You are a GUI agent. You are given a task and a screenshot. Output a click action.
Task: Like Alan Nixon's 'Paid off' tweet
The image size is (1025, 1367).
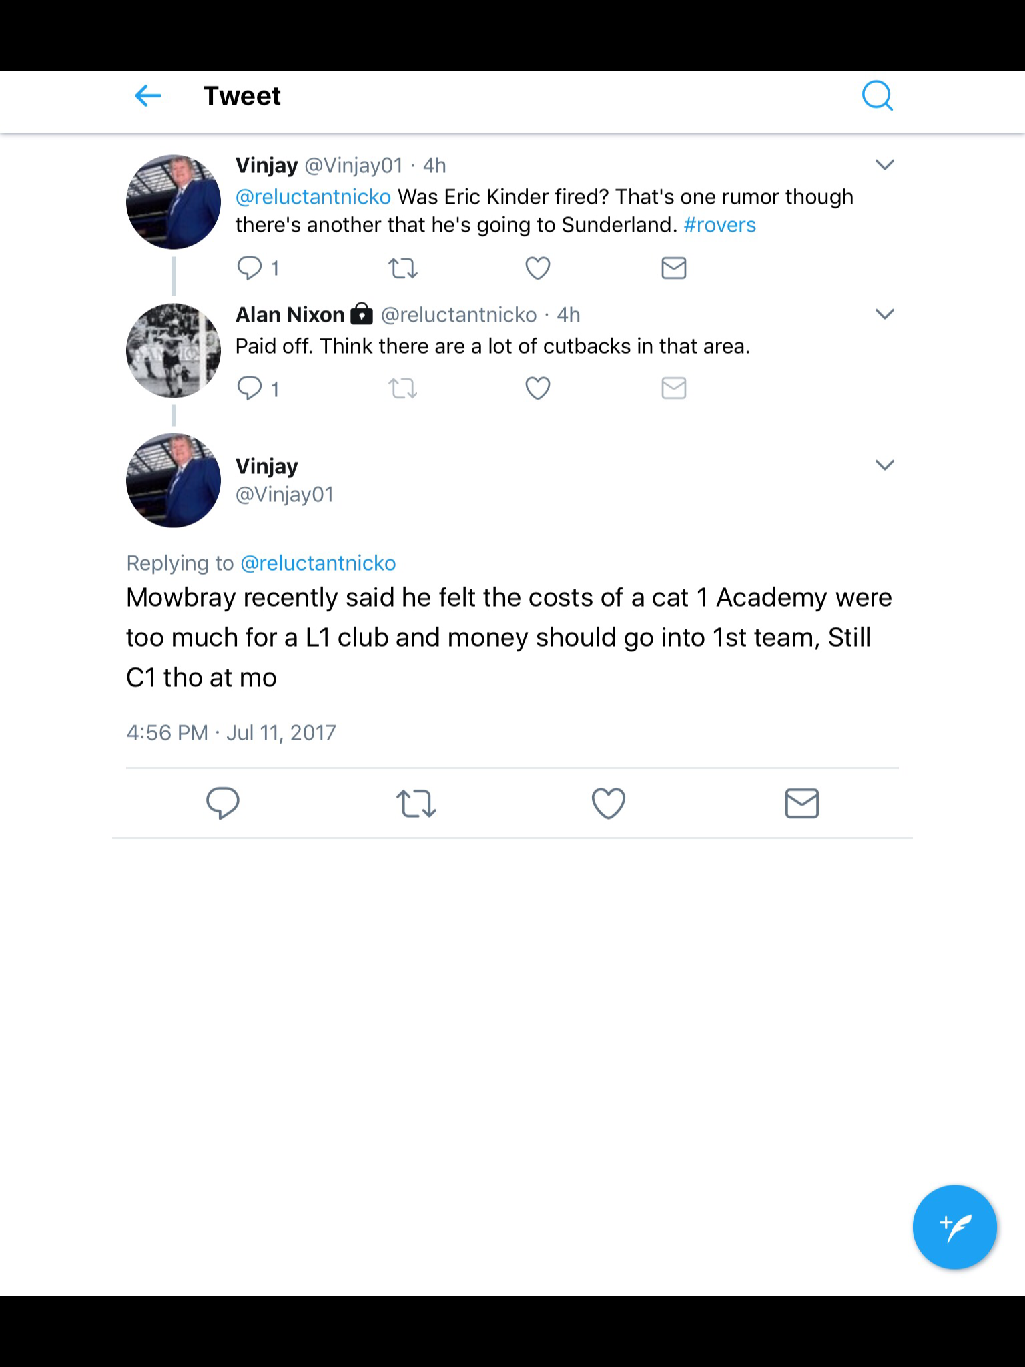[538, 388]
